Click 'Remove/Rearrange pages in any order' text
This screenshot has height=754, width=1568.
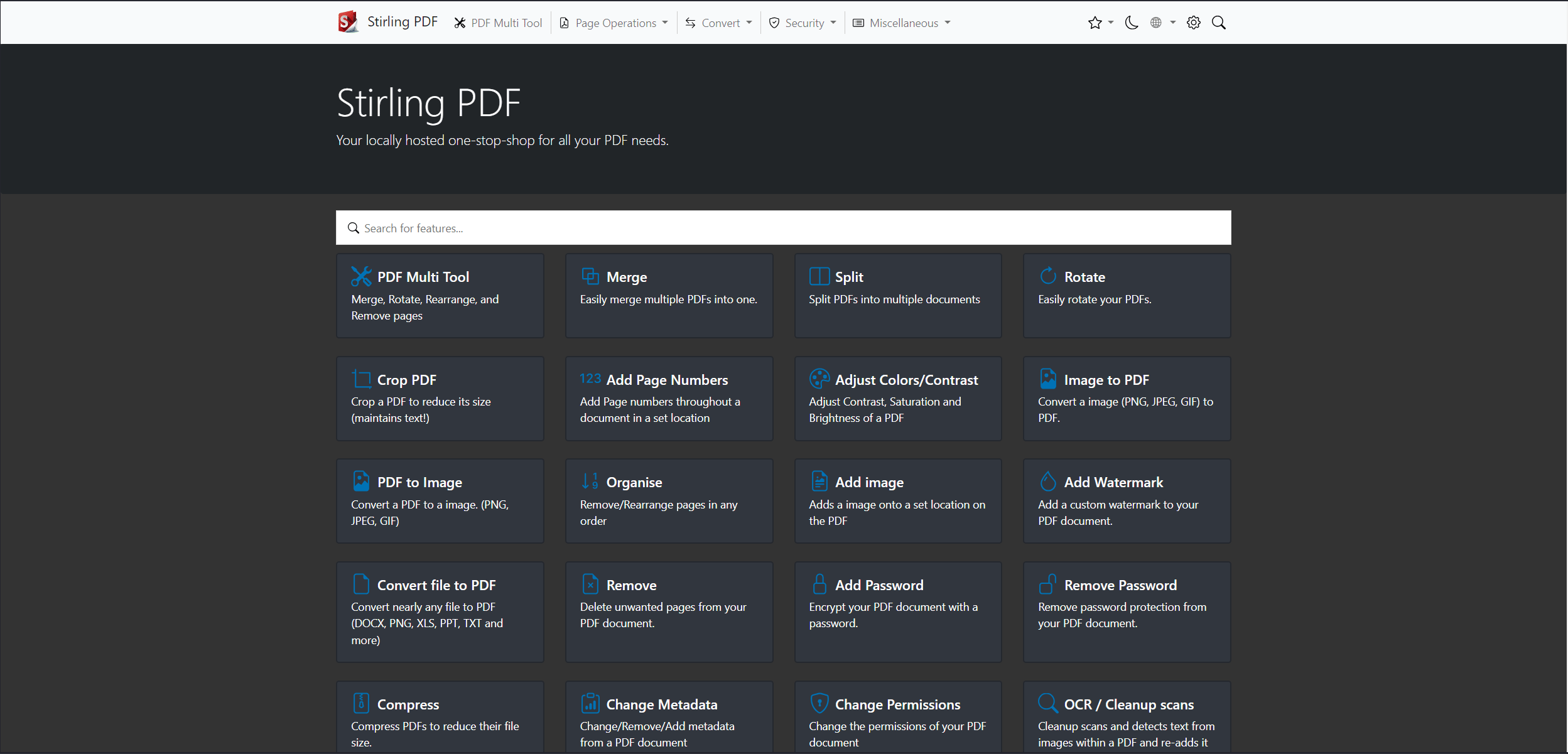(659, 512)
